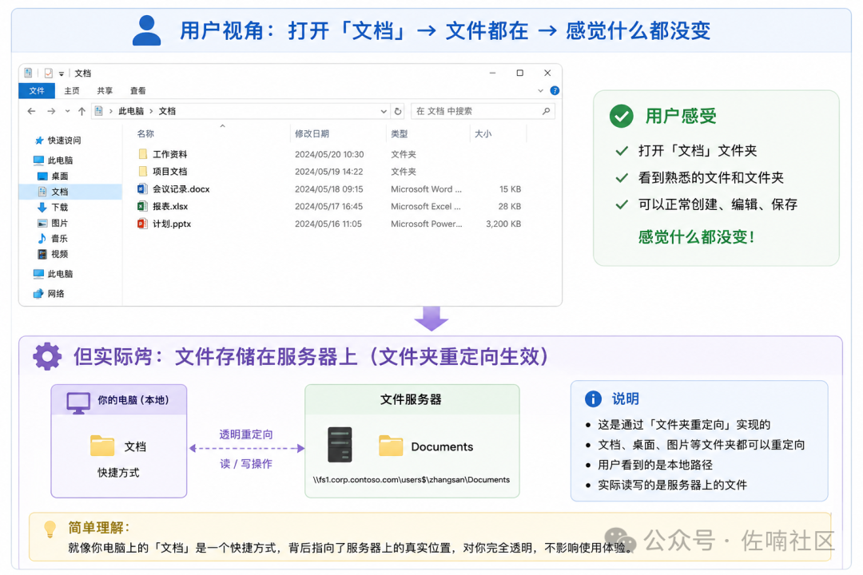Click the back arrow in Explorer
The height and width of the screenshot is (575, 863).
tap(31, 111)
